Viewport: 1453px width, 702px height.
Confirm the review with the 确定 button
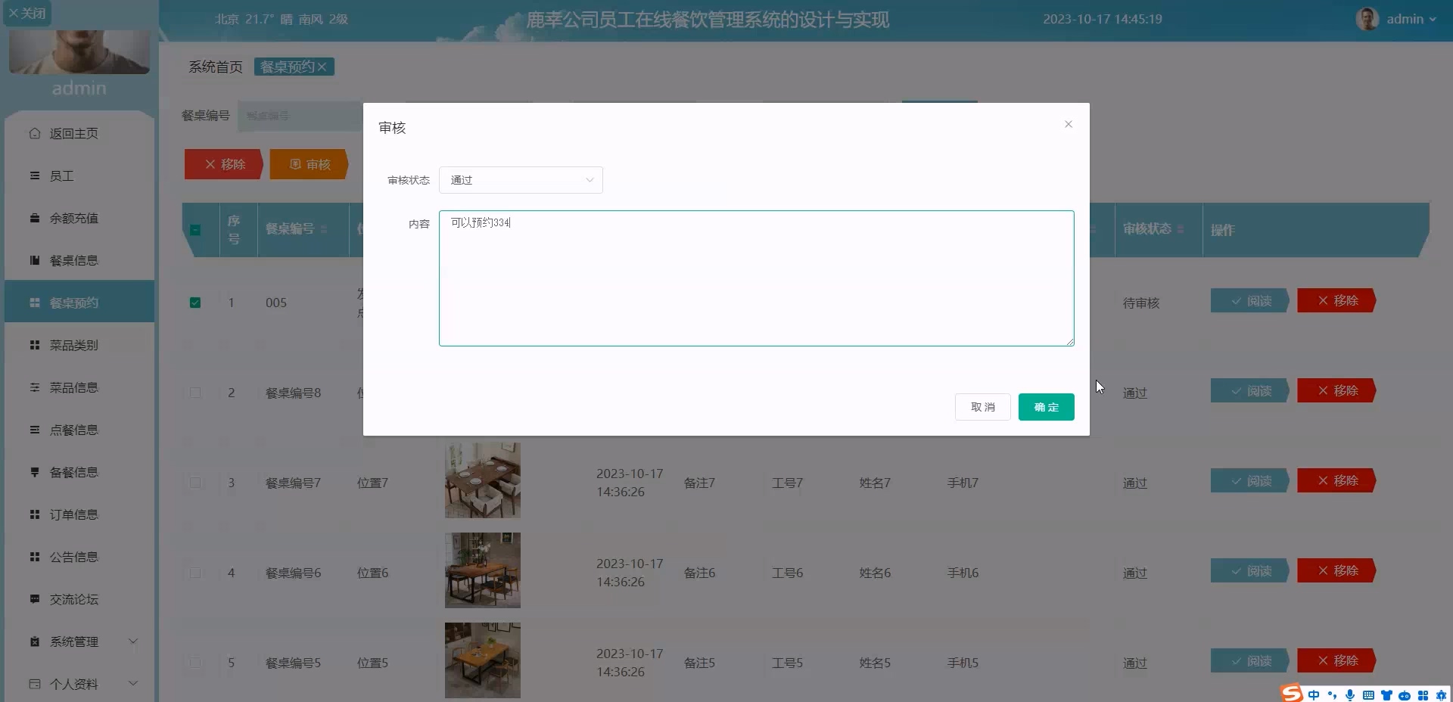tap(1046, 407)
